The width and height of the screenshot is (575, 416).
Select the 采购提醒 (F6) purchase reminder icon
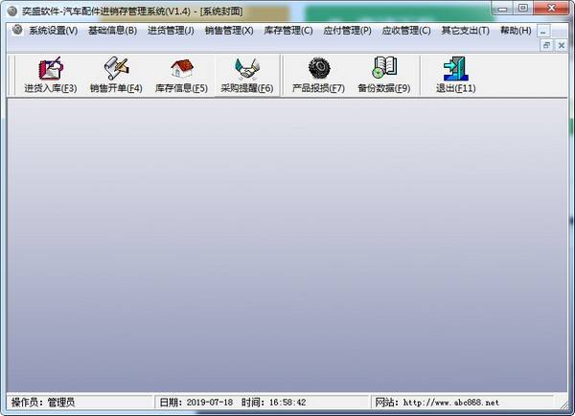pos(247,76)
